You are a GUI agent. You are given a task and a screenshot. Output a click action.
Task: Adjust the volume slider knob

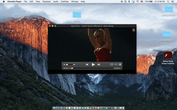tap(67, 65)
